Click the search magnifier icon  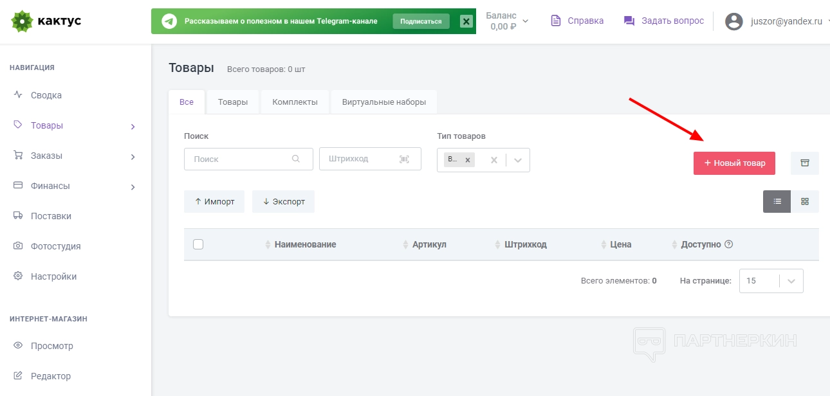point(296,159)
